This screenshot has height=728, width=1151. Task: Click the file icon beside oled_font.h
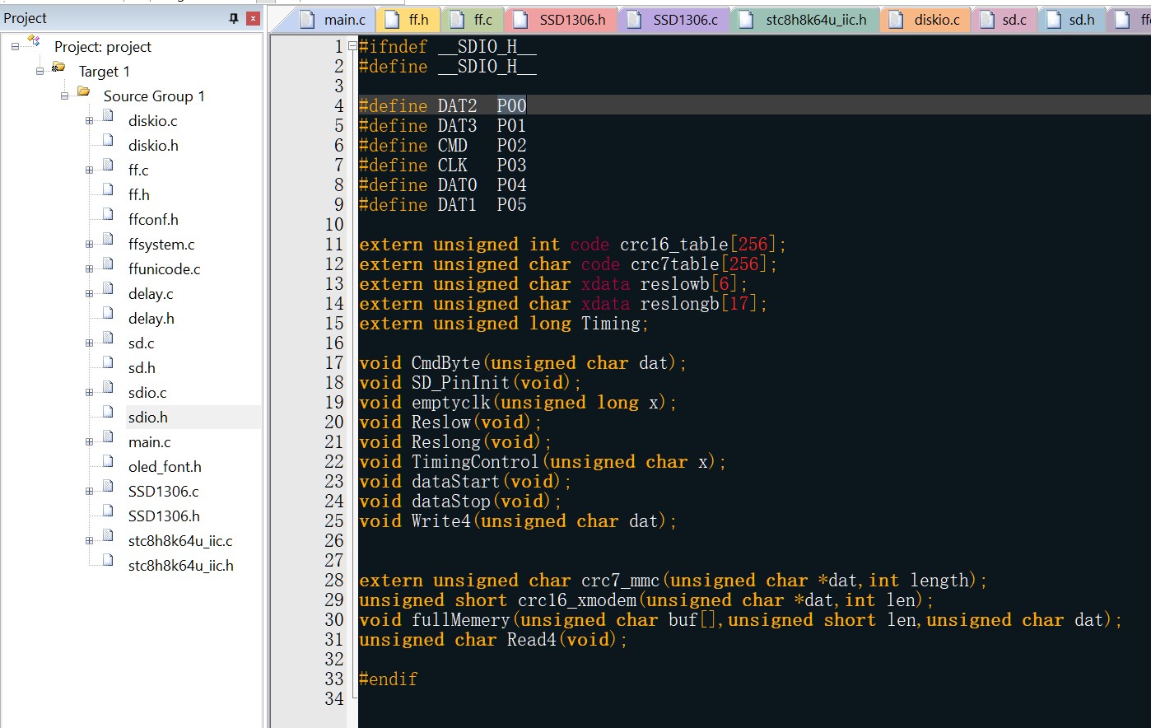tap(108, 462)
